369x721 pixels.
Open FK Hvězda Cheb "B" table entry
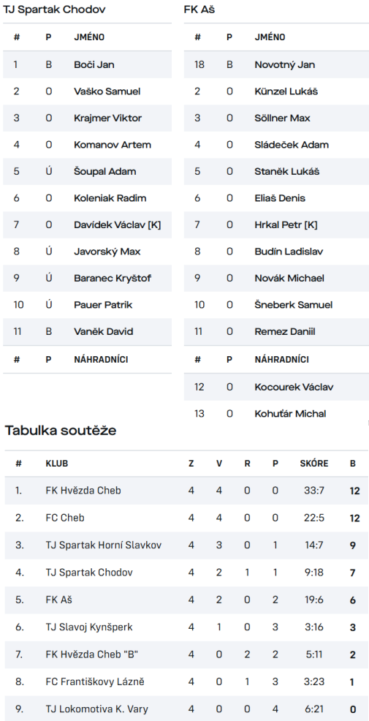click(x=186, y=654)
